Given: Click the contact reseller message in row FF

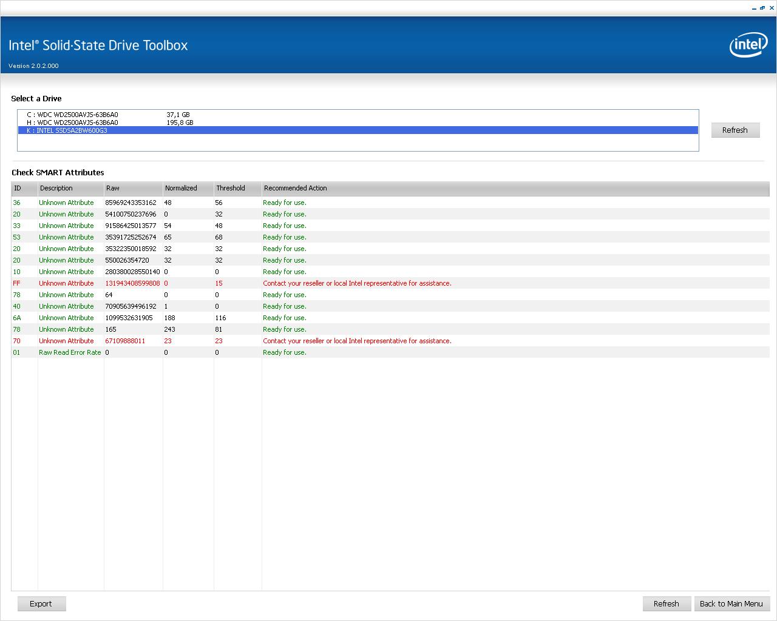Looking at the screenshot, I should pos(357,283).
